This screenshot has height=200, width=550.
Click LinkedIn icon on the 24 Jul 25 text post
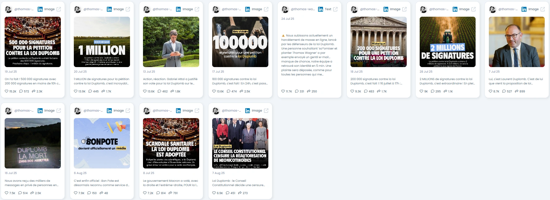321,9
